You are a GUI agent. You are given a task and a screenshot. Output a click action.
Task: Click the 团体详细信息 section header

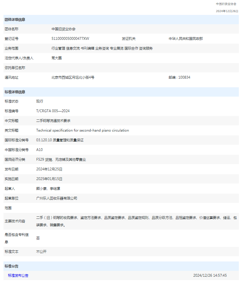click(x=15, y=20)
